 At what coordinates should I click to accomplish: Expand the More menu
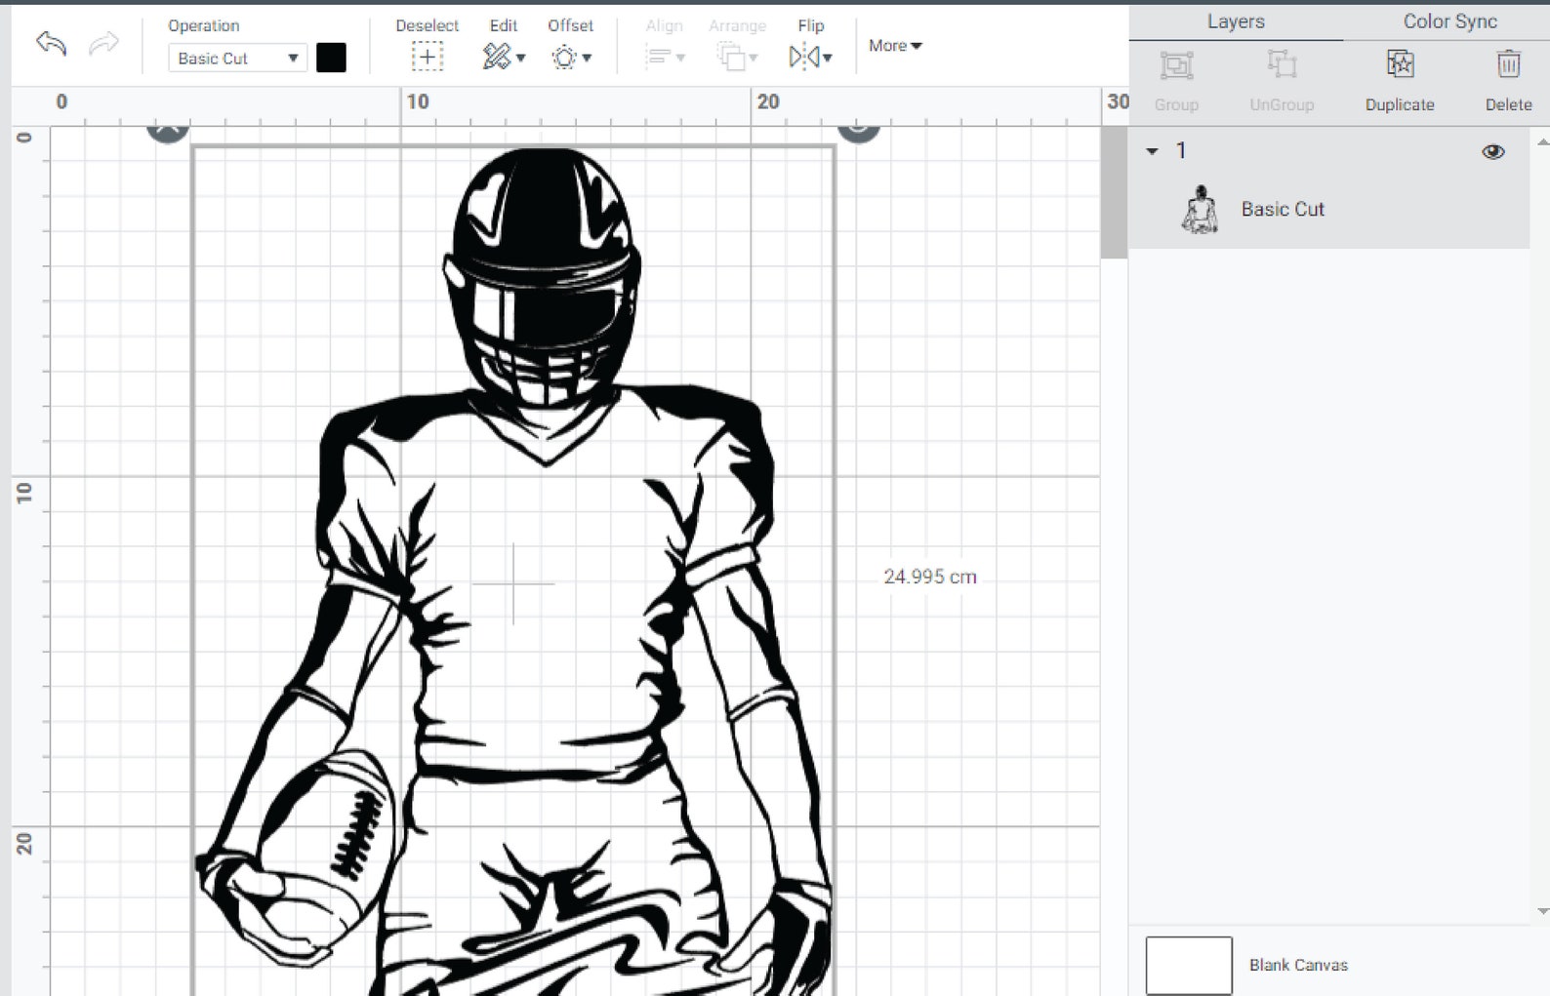coord(895,46)
